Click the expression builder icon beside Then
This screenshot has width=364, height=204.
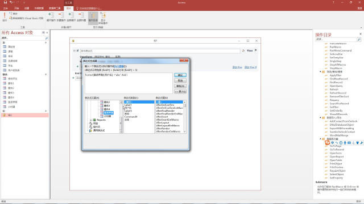[x=243, y=50]
